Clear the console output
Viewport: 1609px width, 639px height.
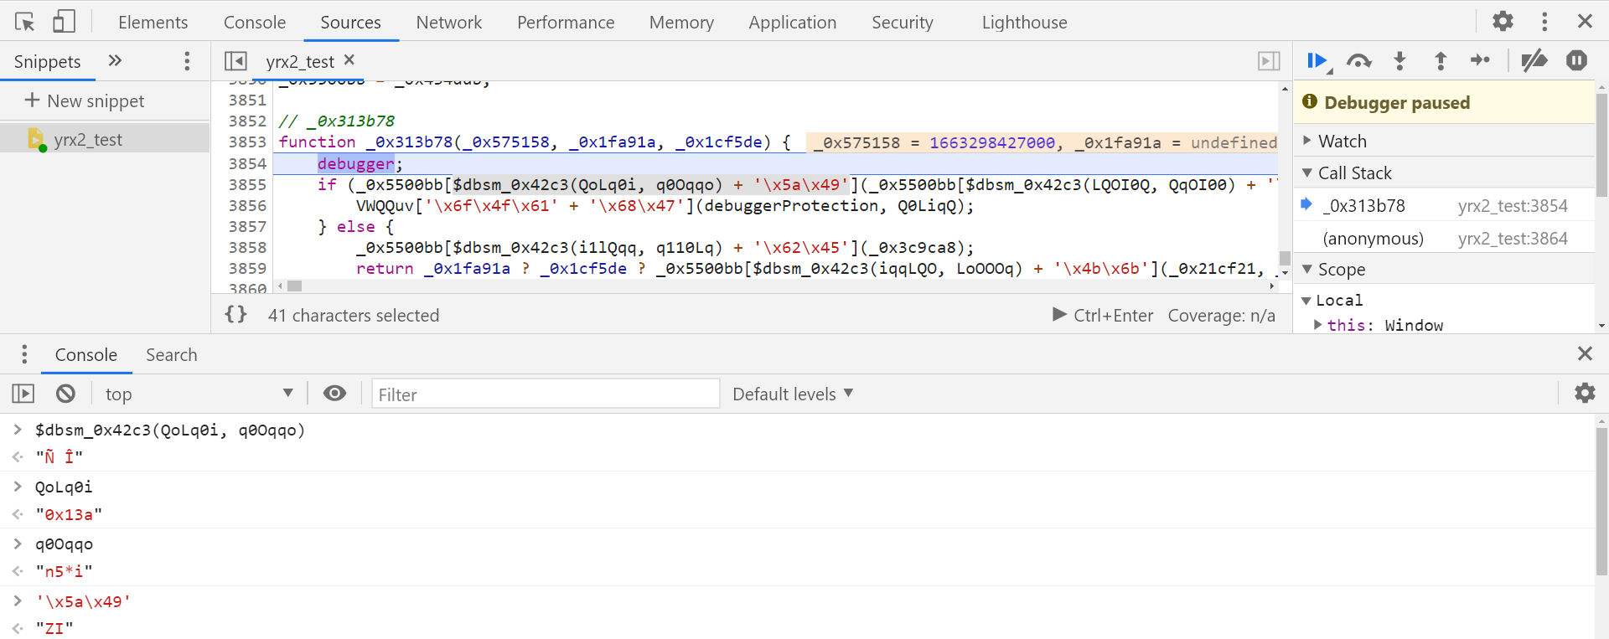(65, 393)
